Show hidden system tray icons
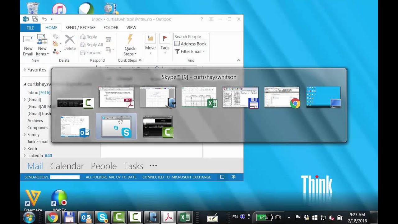The width and height of the screenshot is (398, 224). coord(289,217)
